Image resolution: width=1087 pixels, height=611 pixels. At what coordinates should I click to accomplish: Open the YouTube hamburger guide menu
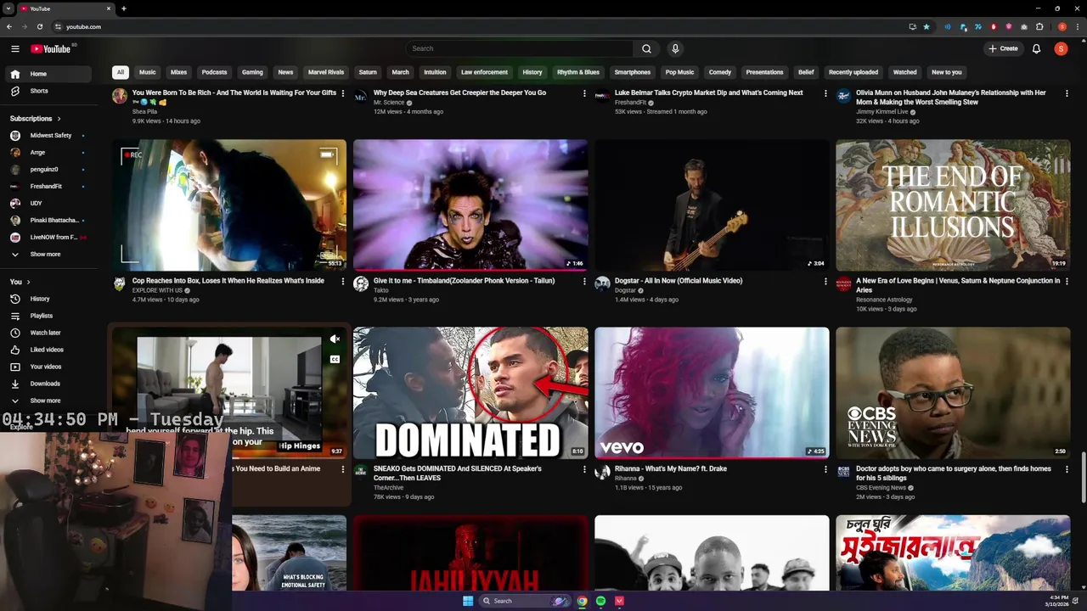[x=14, y=48]
